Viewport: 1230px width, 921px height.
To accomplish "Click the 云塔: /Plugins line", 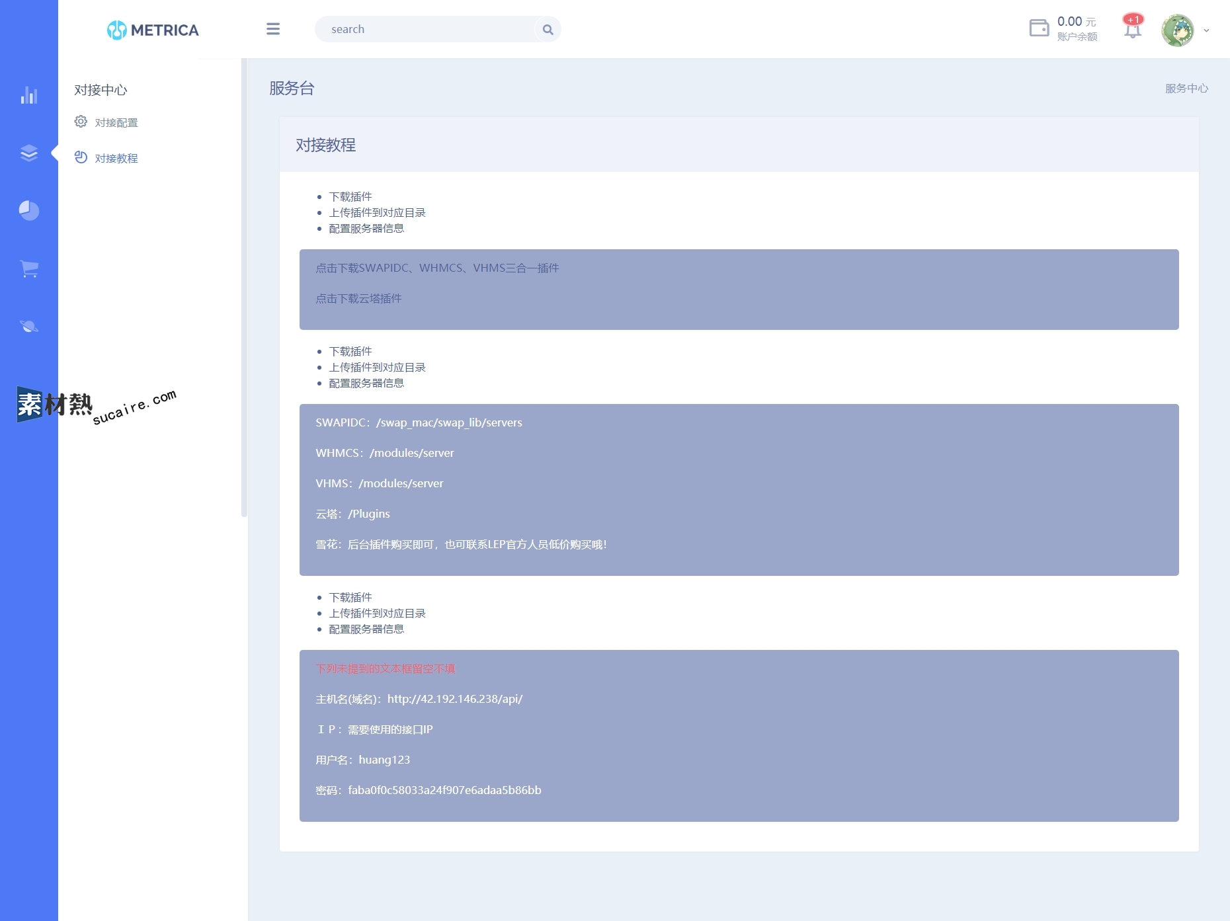I will [x=352, y=514].
